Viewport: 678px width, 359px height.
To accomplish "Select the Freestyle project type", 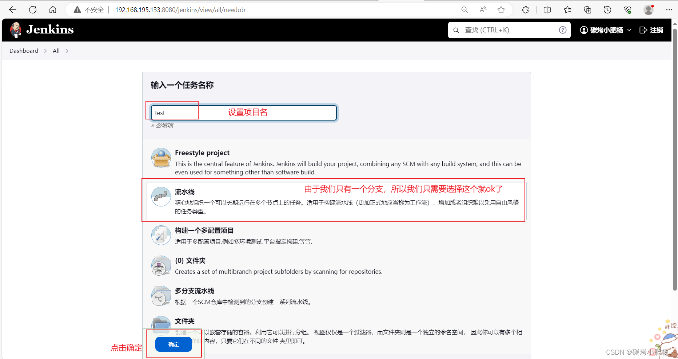I will [202, 153].
